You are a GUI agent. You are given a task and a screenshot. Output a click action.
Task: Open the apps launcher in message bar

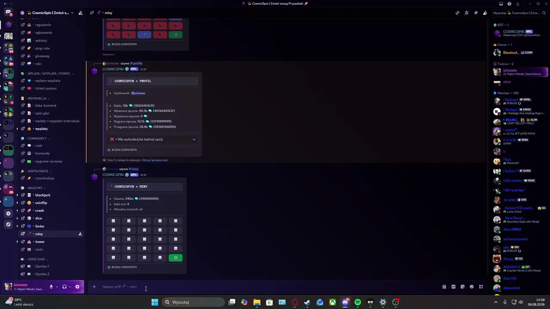point(481,287)
